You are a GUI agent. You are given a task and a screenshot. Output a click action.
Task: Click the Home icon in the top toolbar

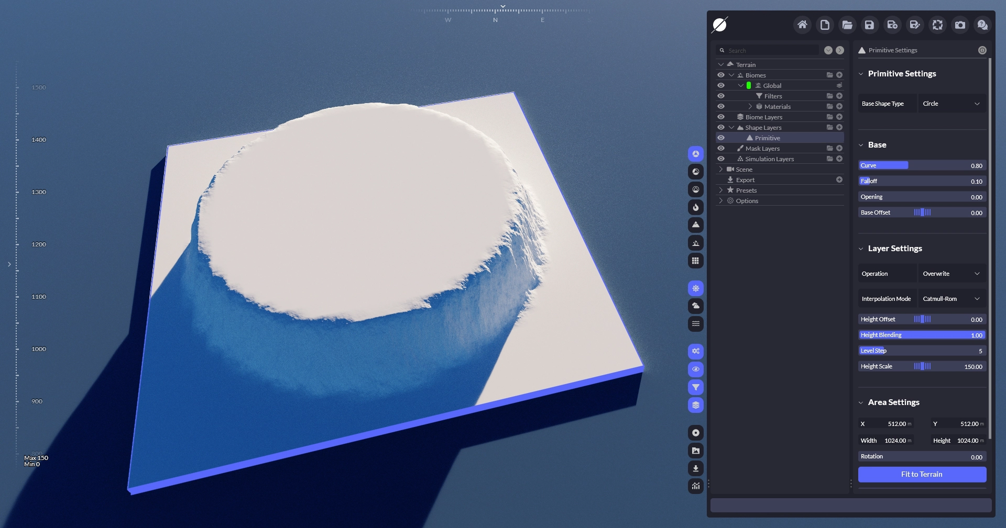pos(802,25)
